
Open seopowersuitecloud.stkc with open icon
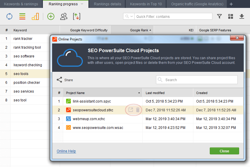(x=130, y=110)
